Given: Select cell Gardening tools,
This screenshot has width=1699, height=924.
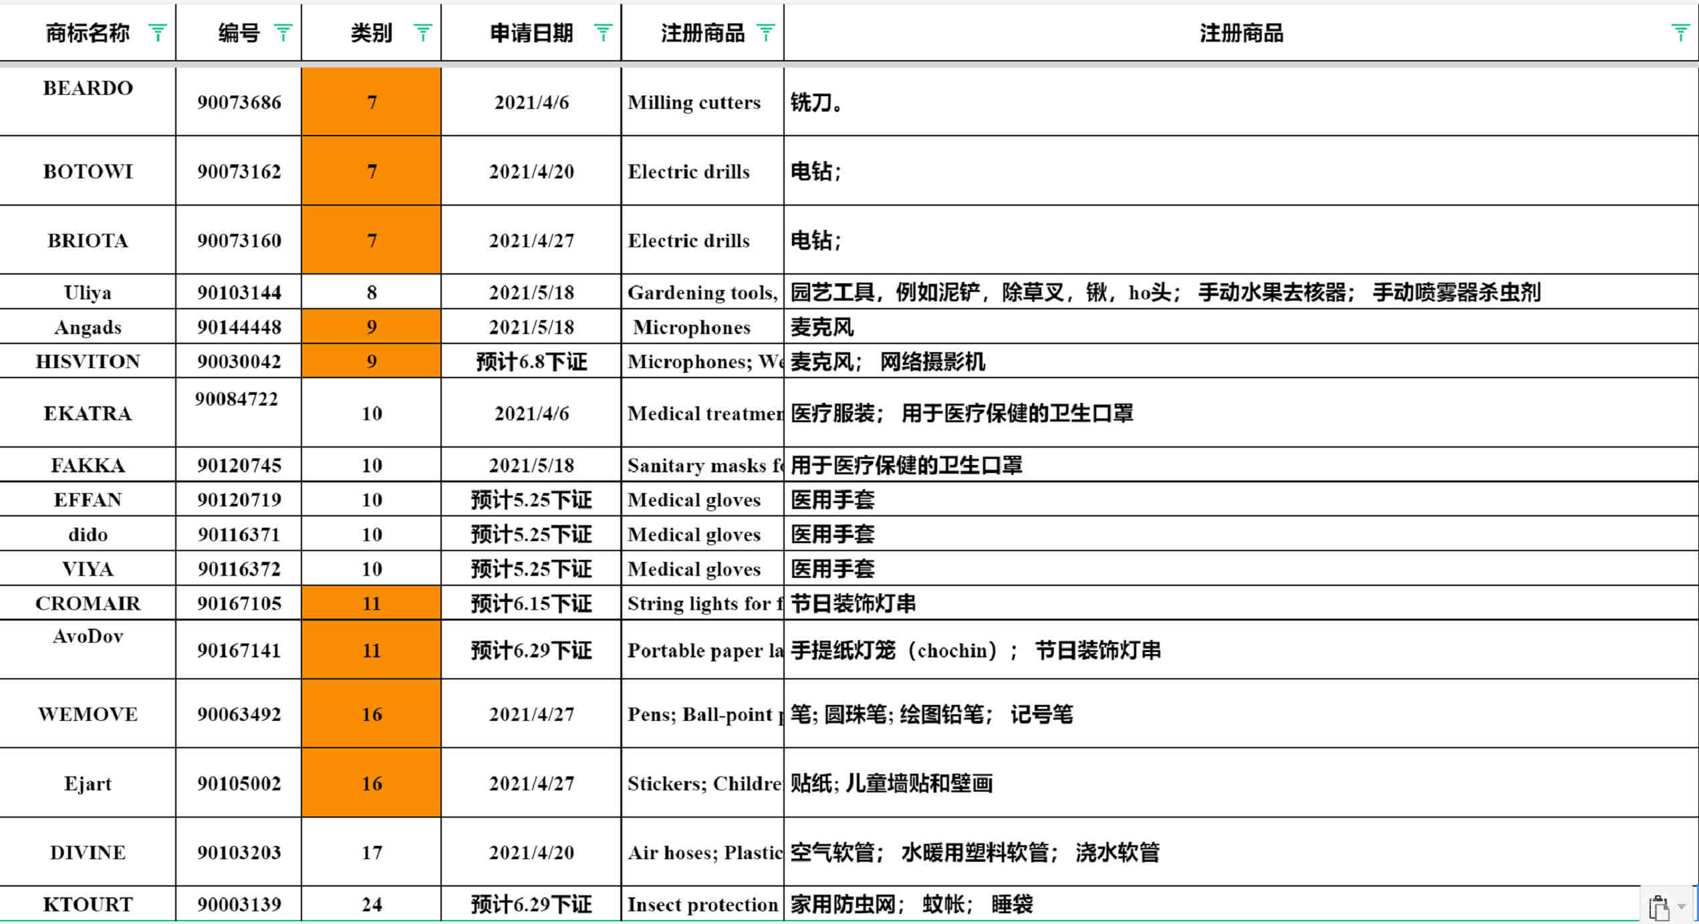Looking at the screenshot, I should tap(702, 292).
